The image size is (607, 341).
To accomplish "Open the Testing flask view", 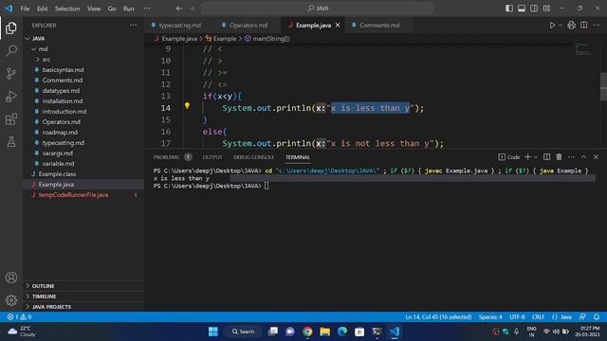I will 11,142.
